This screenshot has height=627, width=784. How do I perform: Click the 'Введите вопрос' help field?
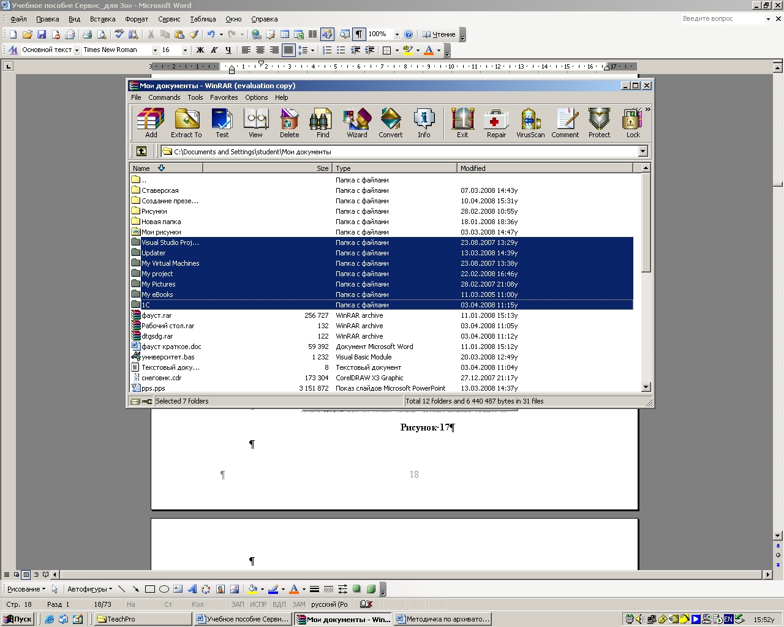(723, 19)
